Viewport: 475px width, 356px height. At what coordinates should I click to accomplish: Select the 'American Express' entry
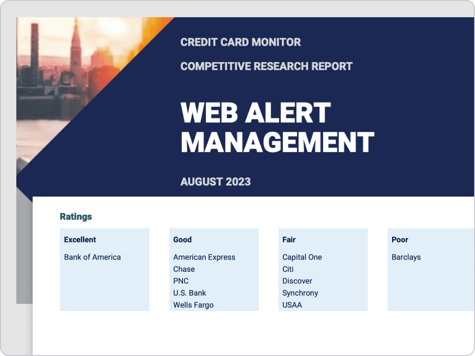[204, 257]
